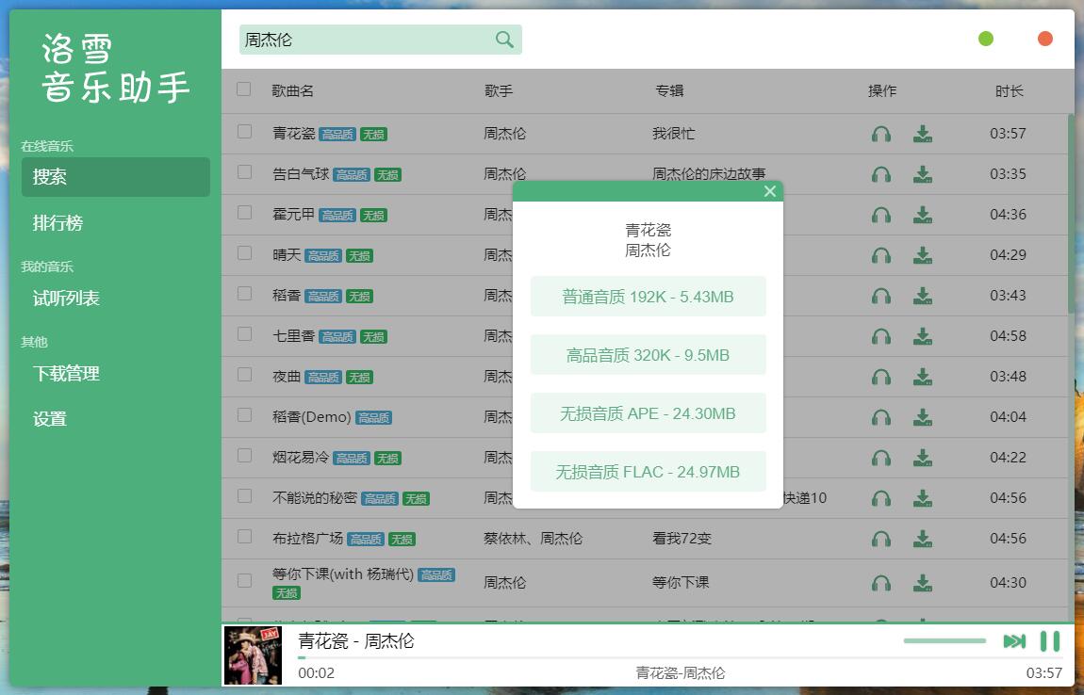Click the volume slider in the player bar
The width and height of the screenshot is (1084, 695).
[944, 641]
